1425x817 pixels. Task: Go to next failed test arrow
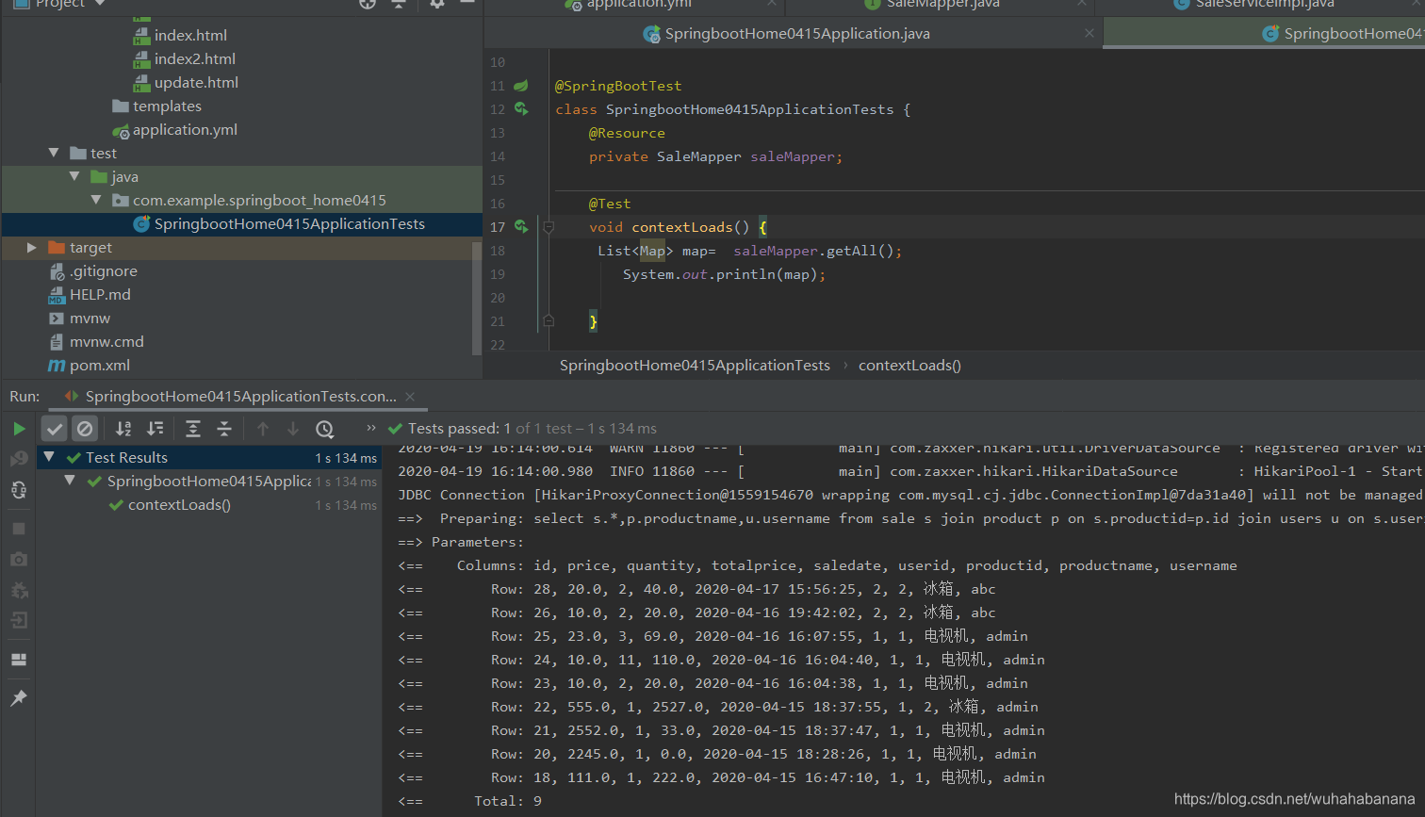(293, 429)
